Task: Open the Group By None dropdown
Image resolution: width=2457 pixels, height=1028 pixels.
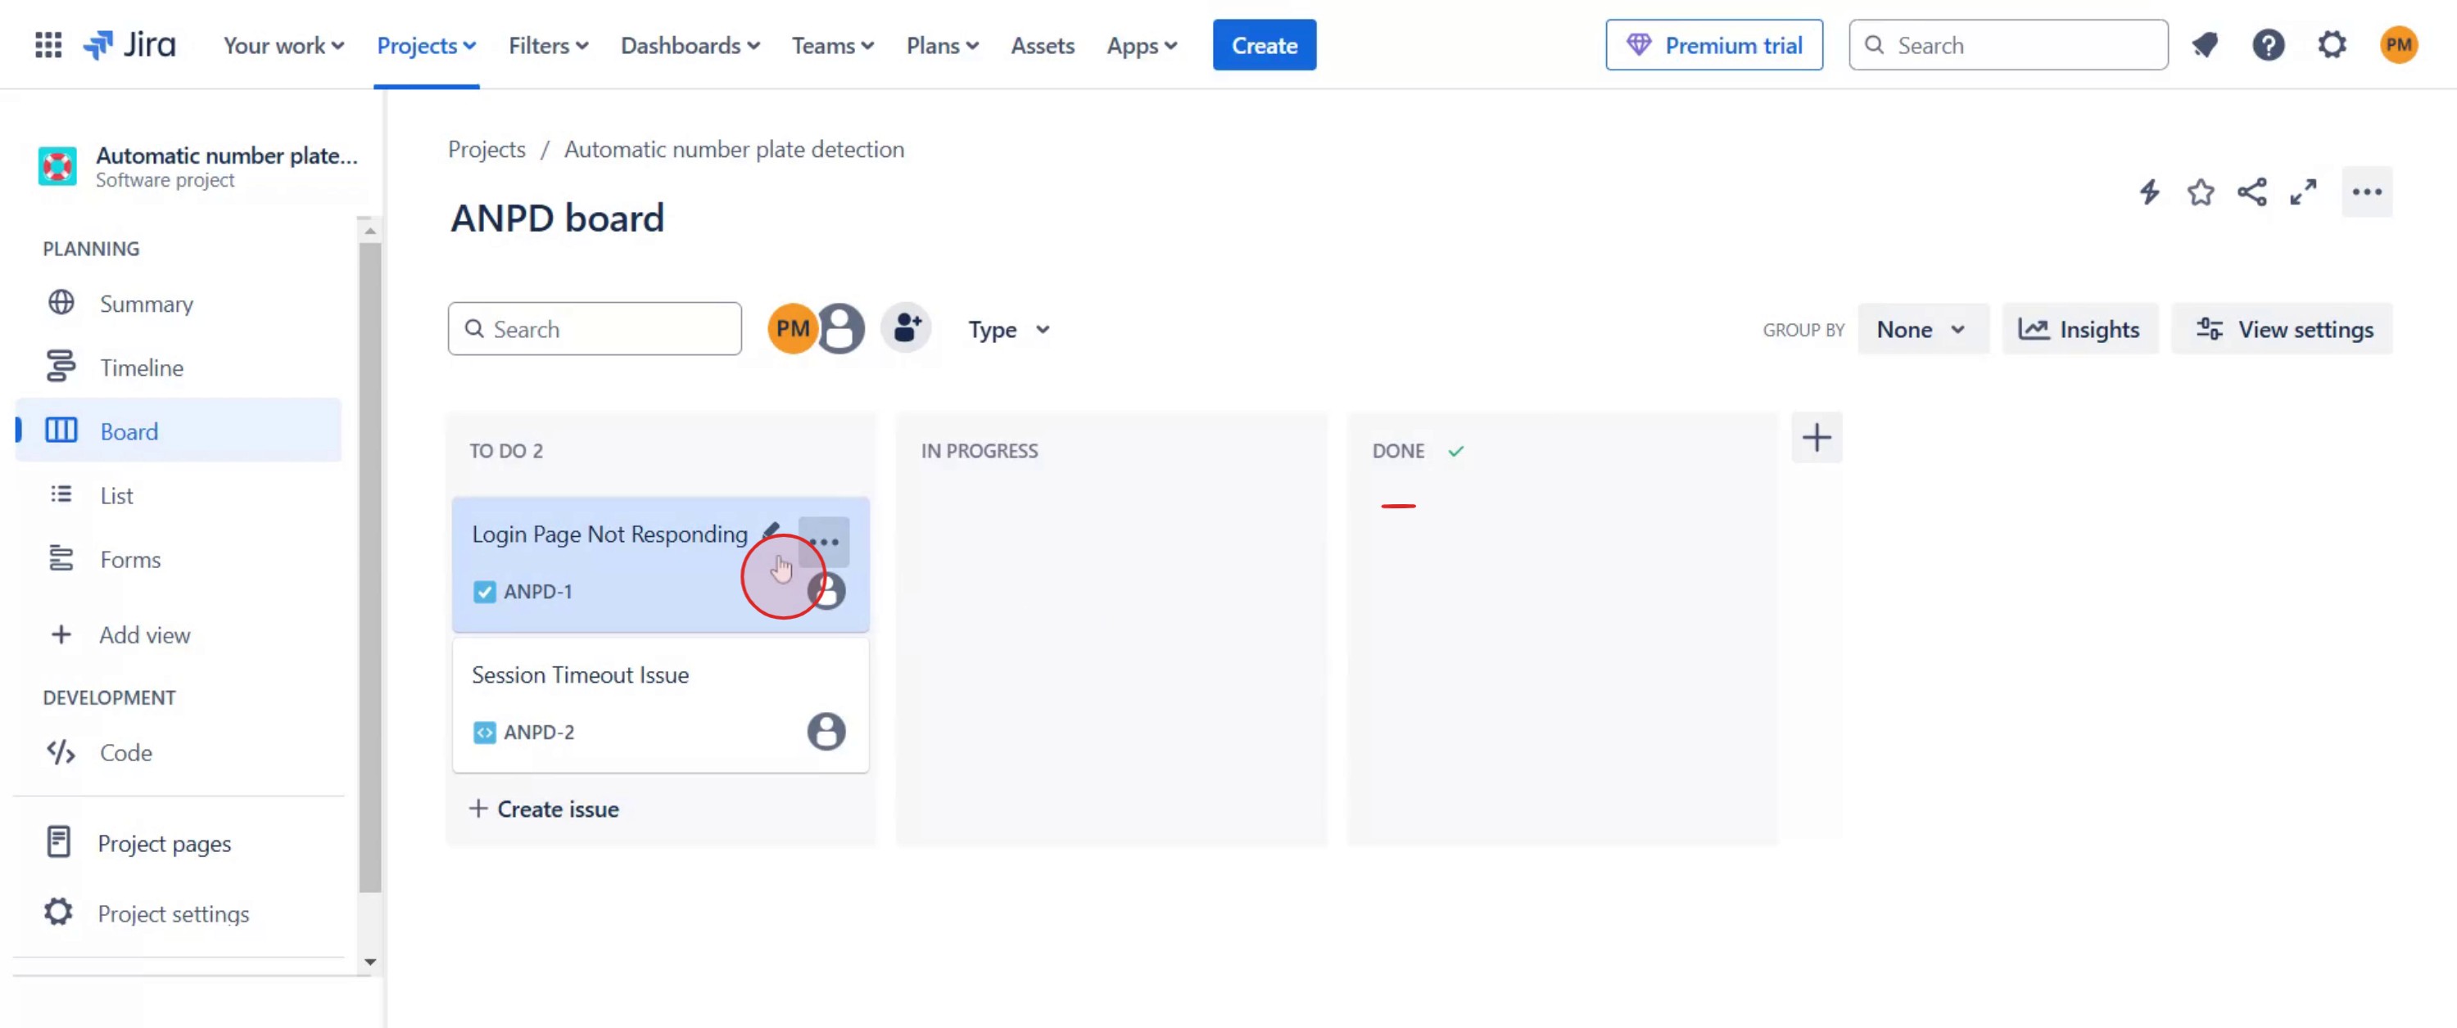Action: coord(1921,330)
